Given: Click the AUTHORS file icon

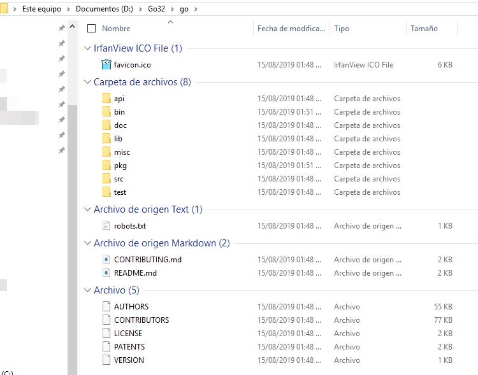Looking at the screenshot, I should pos(106,306).
